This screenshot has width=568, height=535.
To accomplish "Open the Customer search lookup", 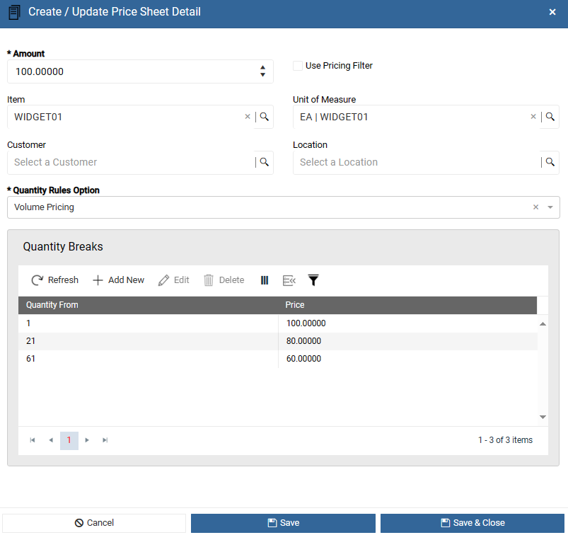I will pos(265,161).
